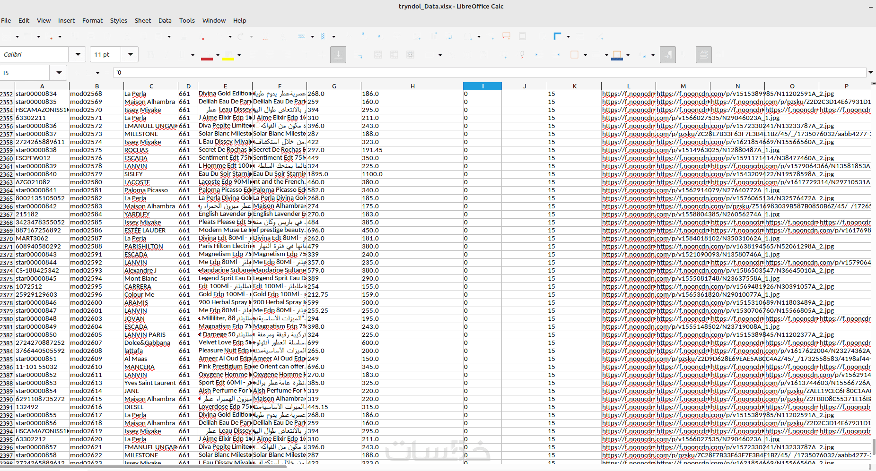Click the Headers and Footers icon
Image resolution: width=876 pixels, height=471 pixels.
(522, 36)
